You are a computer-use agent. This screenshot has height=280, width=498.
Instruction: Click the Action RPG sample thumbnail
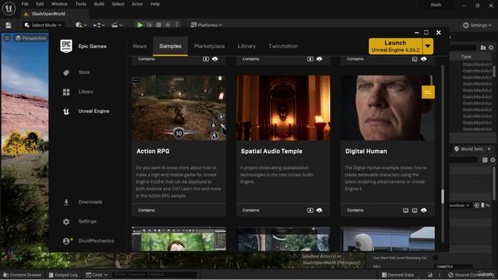179,108
